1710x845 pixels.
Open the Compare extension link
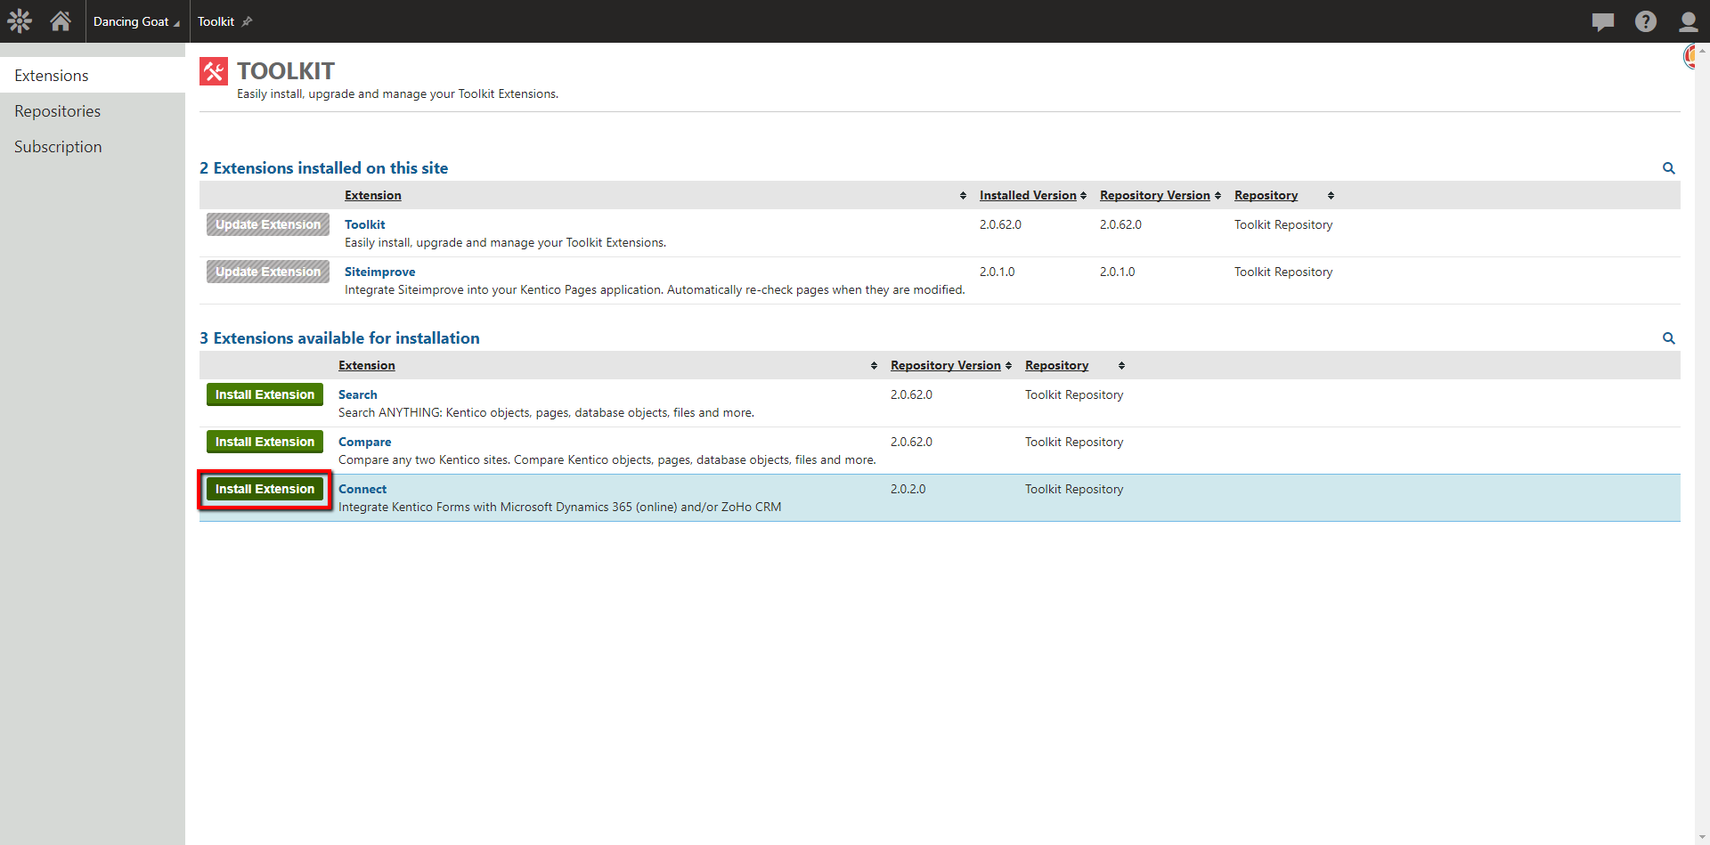[x=364, y=442]
